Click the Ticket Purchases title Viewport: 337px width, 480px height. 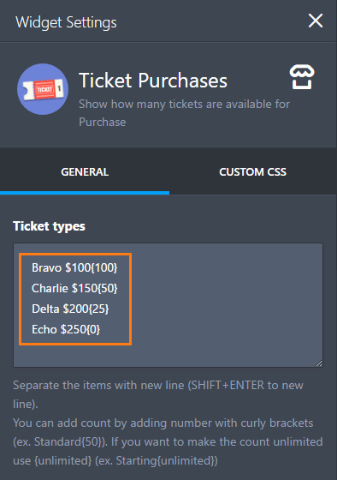tap(153, 81)
